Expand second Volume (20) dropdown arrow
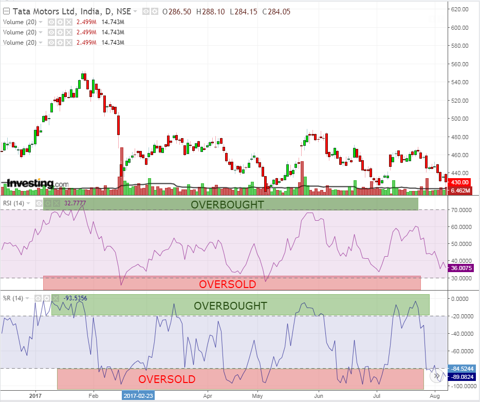The height and width of the screenshot is (402, 480). pyautogui.click(x=41, y=32)
